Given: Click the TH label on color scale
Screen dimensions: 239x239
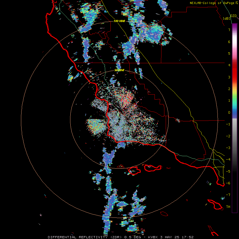Looking at the screenshot, I should click(228, 207).
